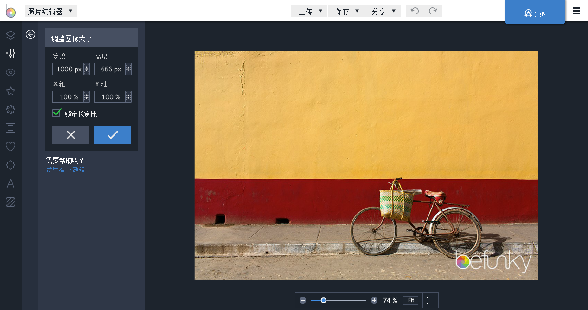588x310 pixels.
Task: Open the Textures striped square icon
Action: pyautogui.click(x=11, y=202)
